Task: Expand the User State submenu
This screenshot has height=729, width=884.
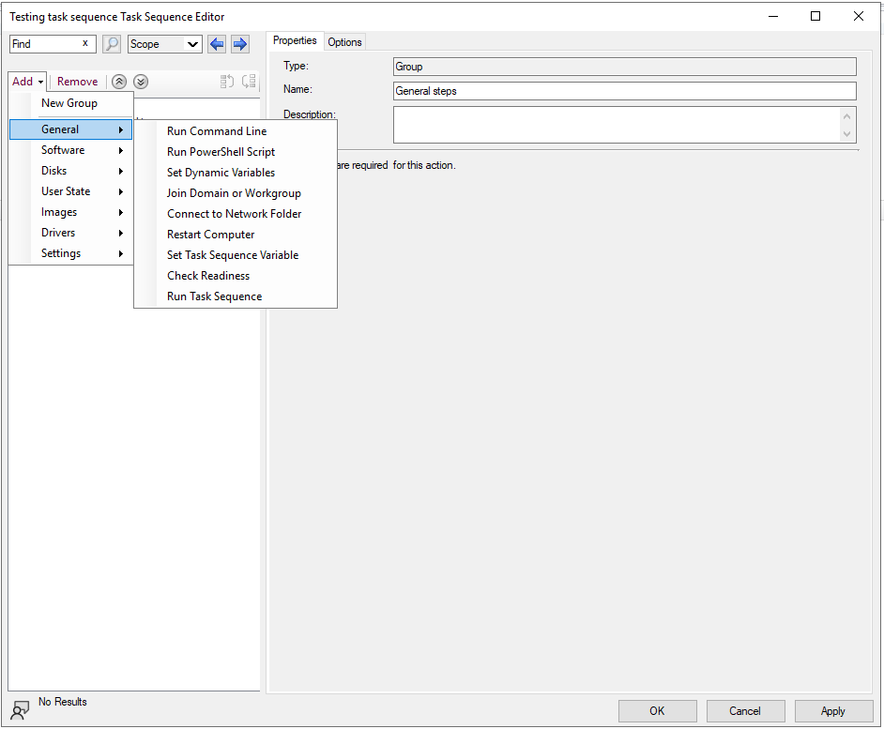Action: (x=70, y=191)
